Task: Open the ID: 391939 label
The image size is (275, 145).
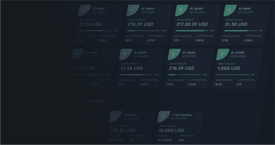Action: (x=238, y=53)
